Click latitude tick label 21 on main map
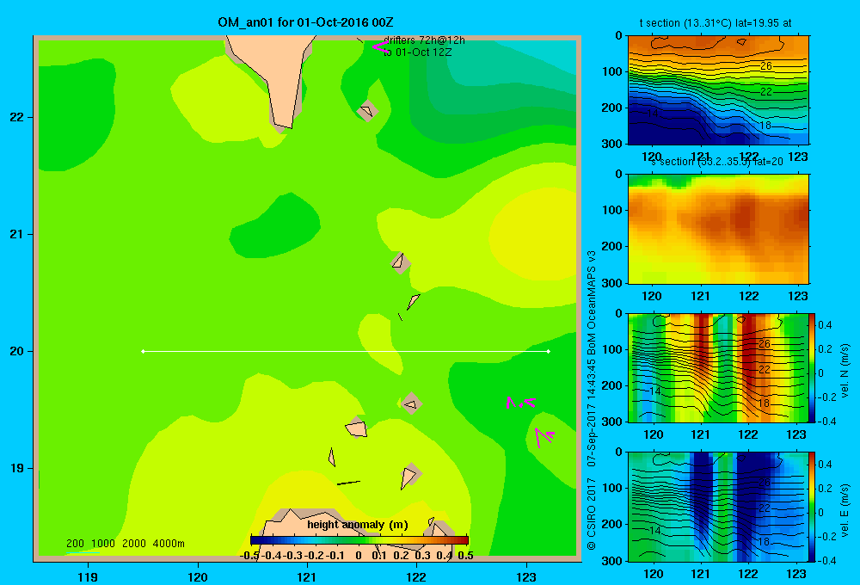The width and height of the screenshot is (860, 585). (x=16, y=234)
